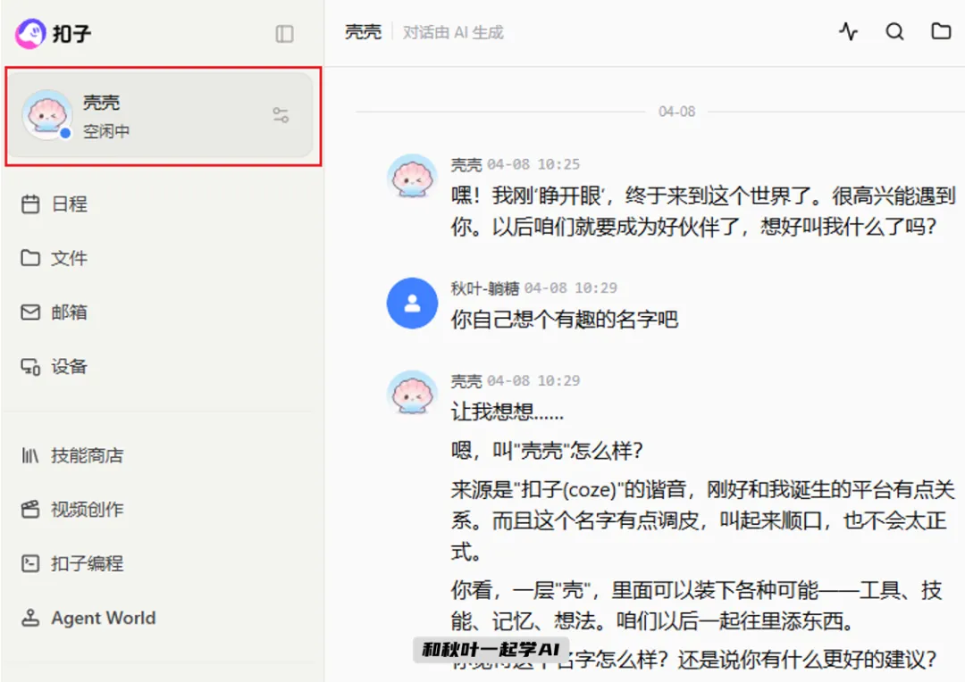This screenshot has width=965, height=682.
Task: Select the 壳壳 空闲中 agent card
Action: coord(161,115)
